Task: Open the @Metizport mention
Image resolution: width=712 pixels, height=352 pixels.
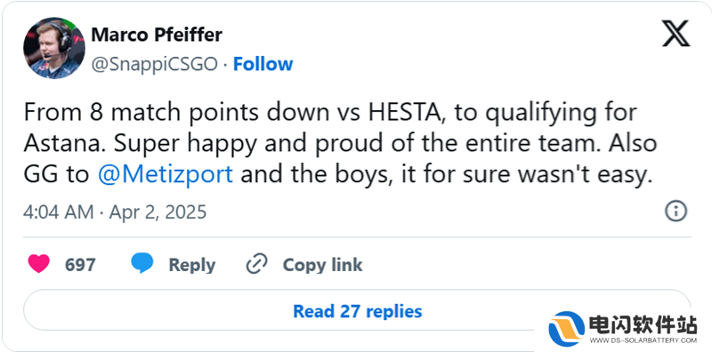Action: (166, 174)
